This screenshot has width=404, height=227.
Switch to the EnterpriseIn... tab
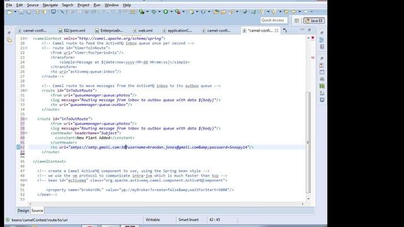click(109, 30)
